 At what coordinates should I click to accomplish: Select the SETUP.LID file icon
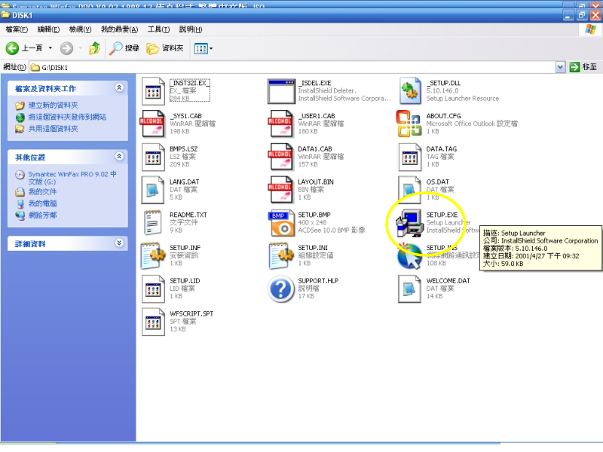(153, 289)
